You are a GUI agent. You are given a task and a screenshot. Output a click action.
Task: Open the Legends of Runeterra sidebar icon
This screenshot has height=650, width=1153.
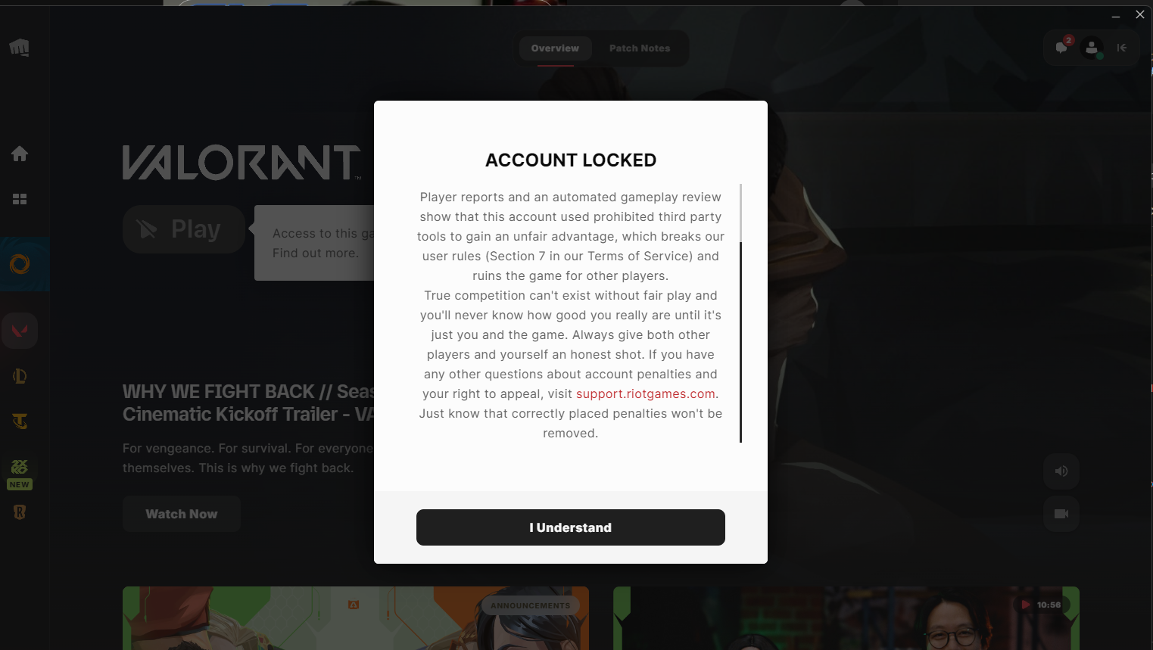20,512
